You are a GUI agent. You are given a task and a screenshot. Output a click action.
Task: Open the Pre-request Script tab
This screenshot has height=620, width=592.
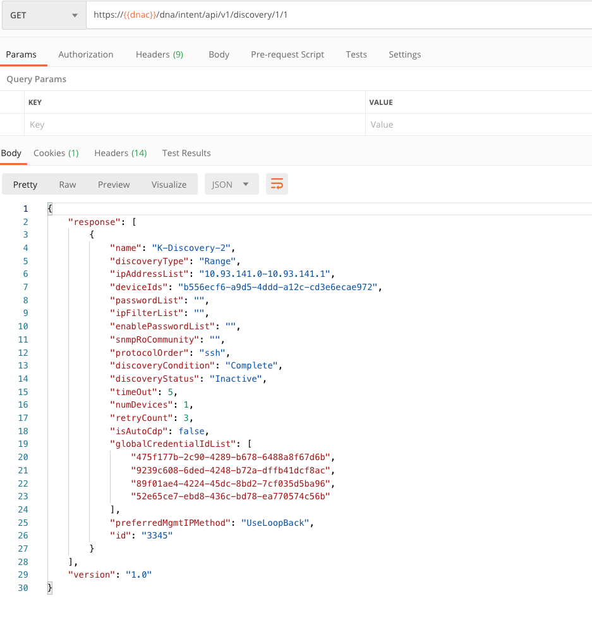287,54
